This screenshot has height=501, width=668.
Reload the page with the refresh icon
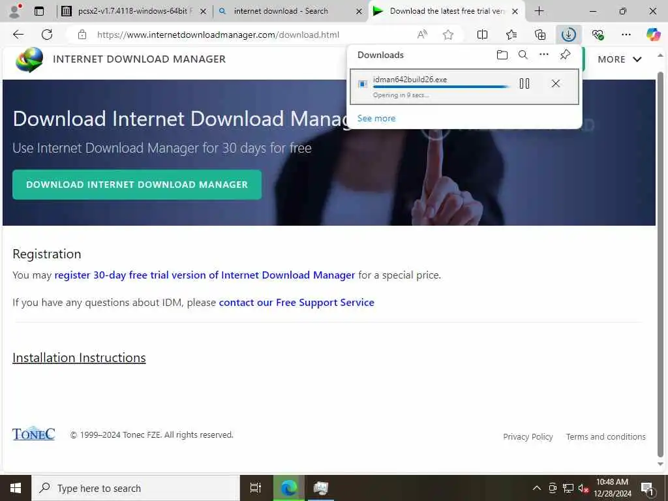point(47,35)
